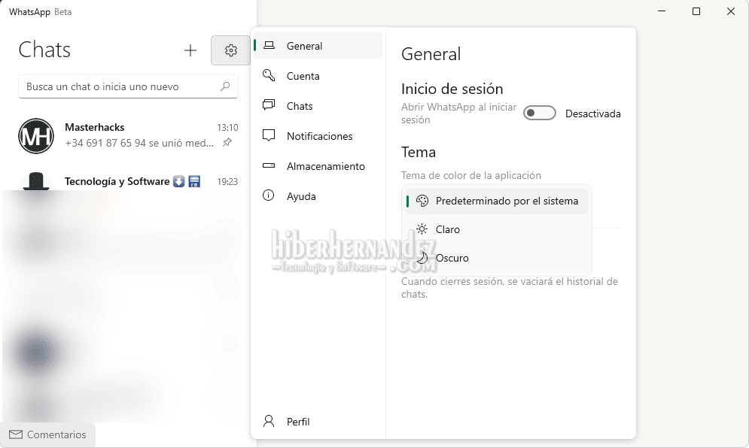Click the 19:23 timestamp
Image resolution: width=749 pixels, height=448 pixels.
click(x=227, y=181)
